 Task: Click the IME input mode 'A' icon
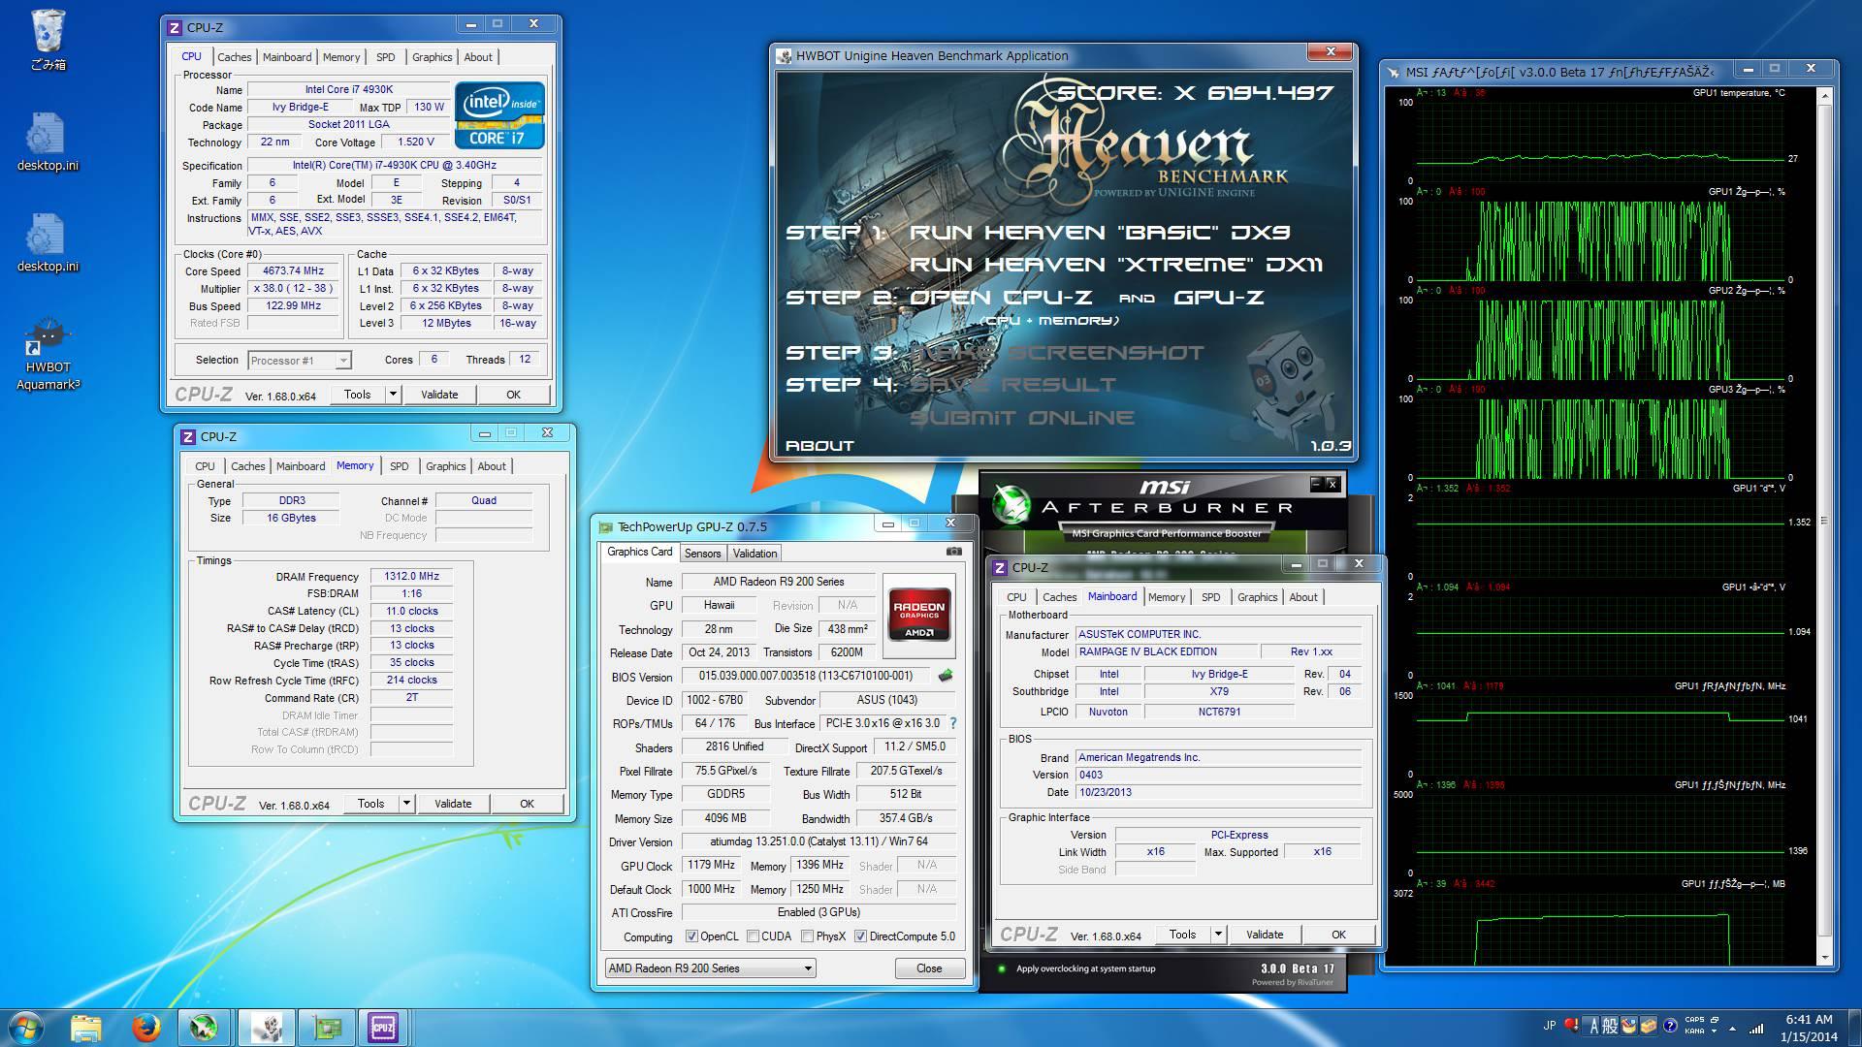click(1593, 1026)
